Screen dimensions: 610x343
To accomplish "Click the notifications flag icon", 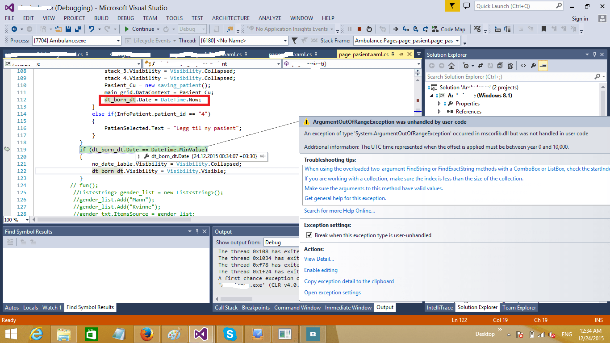I will tap(452, 6).
